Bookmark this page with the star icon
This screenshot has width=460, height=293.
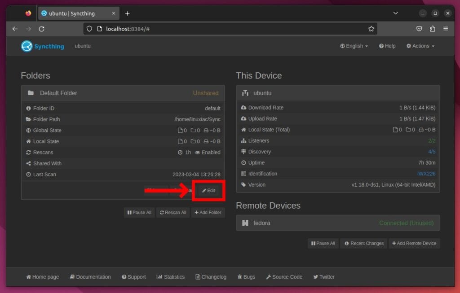tap(371, 29)
